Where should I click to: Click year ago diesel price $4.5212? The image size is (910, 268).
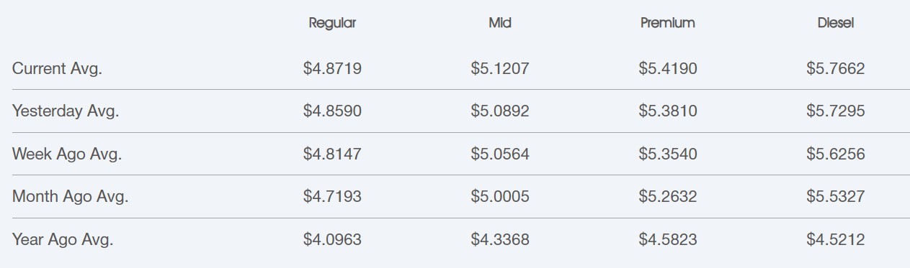pos(836,239)
